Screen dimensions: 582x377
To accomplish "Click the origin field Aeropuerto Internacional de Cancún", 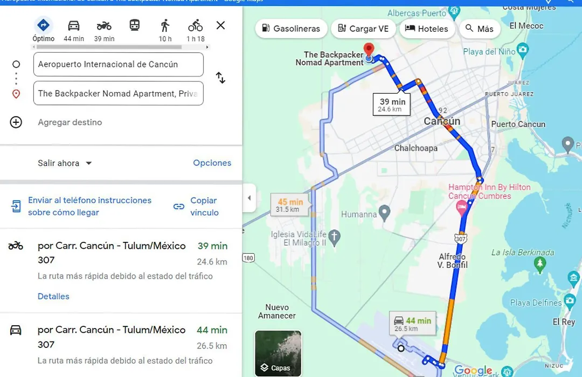I will (119, 65).
